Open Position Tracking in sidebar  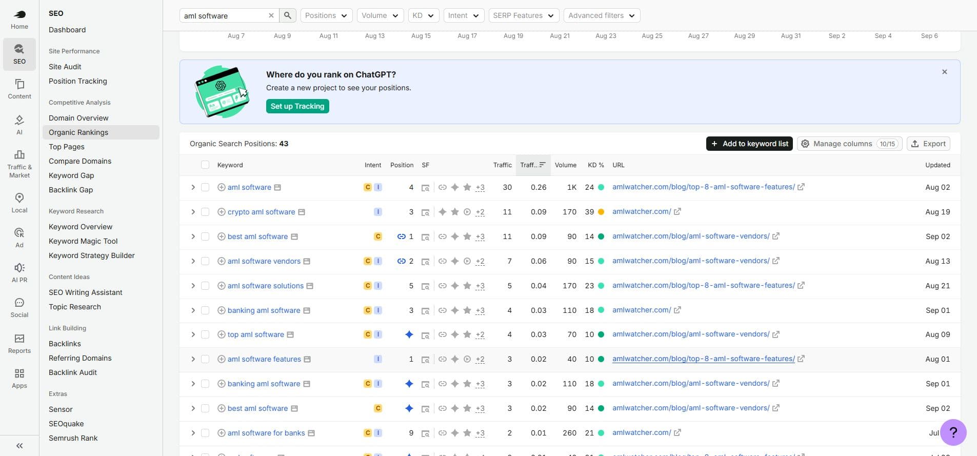(78, 81)
